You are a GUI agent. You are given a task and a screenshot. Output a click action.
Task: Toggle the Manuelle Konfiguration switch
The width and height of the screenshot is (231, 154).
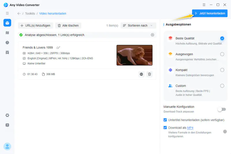[x=221, y=109]
